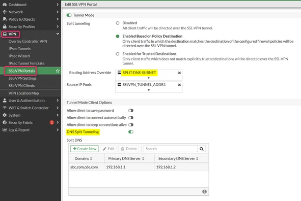
Task: Open SSL-VPN Portals page
Action: [x=21, y=71]
